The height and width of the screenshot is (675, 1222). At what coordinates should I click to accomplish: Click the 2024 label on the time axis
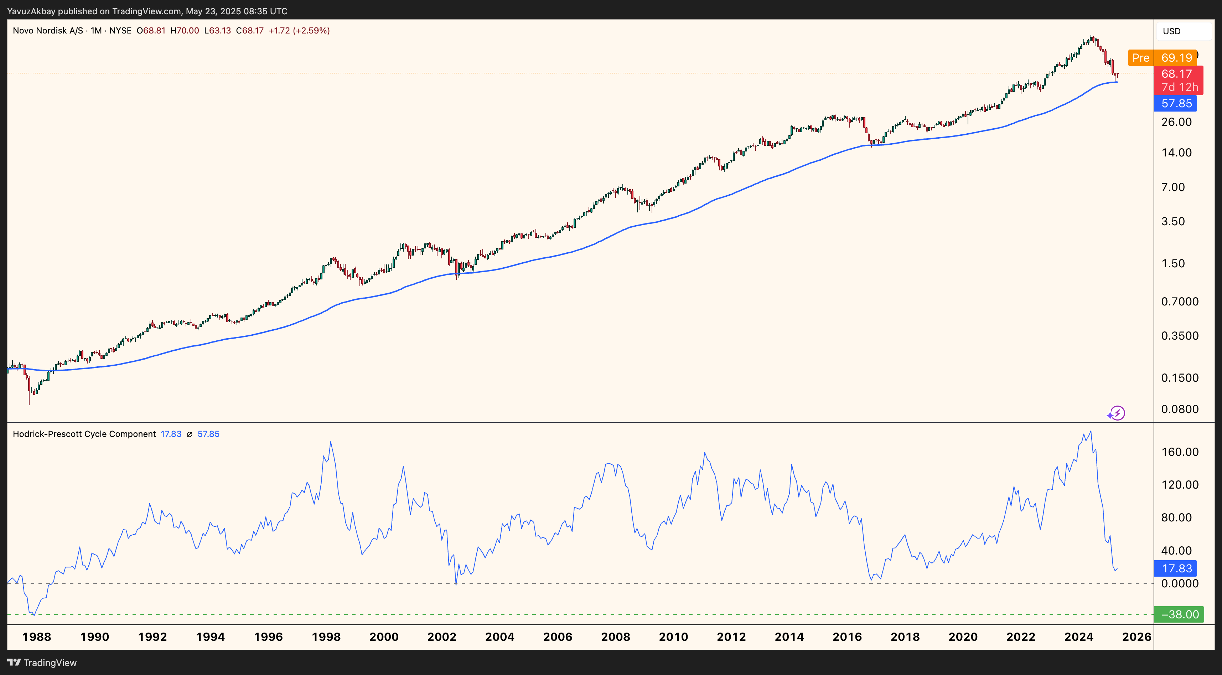[1079, 637]
